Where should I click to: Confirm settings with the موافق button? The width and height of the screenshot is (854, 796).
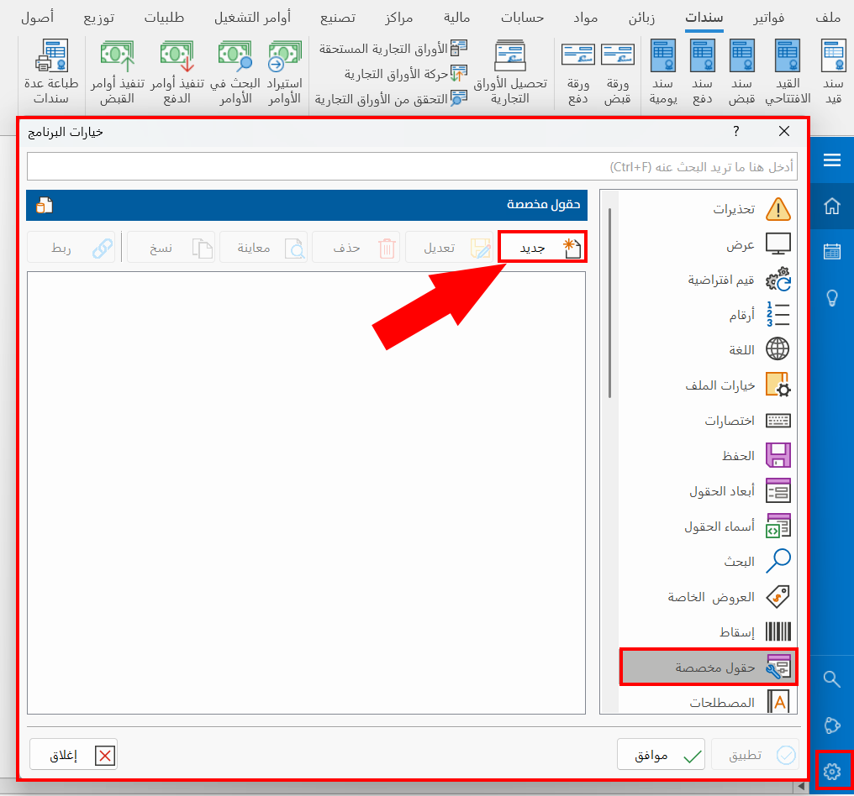point(662,754)
